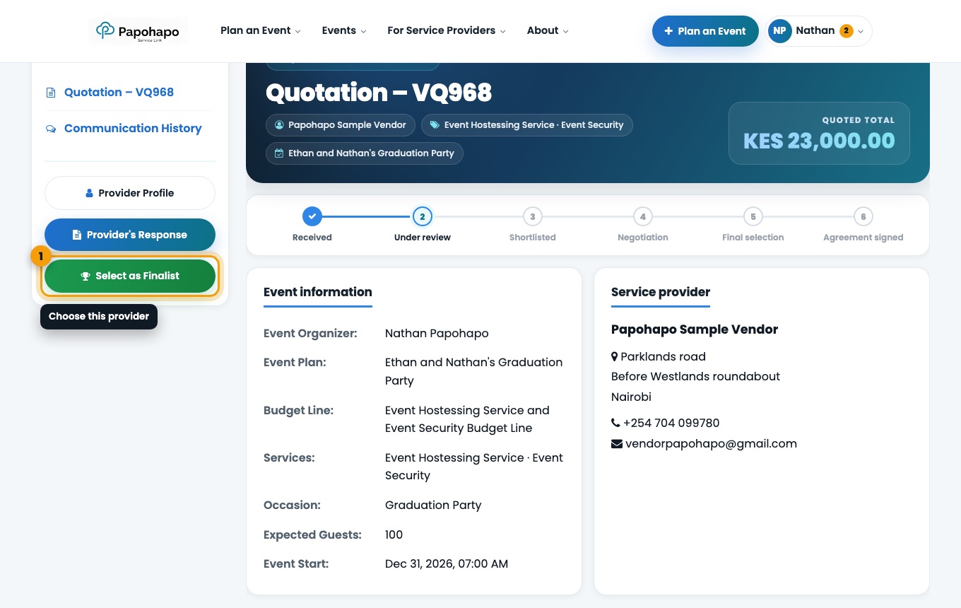Click the Papohapo Sample Vendor heading in Service provider card
The height and width of the screenshot is (608, 961).
click(x=695, y=329)
